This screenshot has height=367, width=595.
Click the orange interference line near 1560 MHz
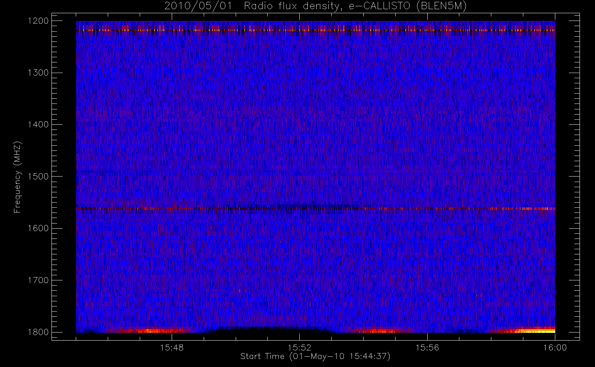click(316, 208)
